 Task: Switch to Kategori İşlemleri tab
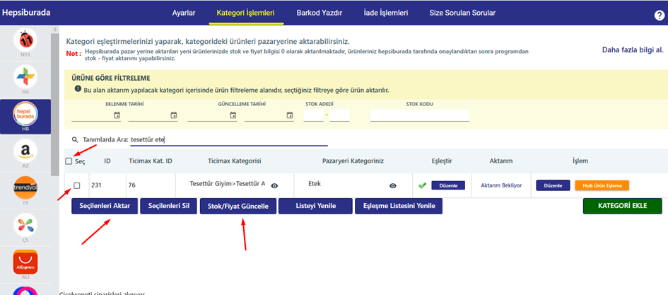[245, 13]
